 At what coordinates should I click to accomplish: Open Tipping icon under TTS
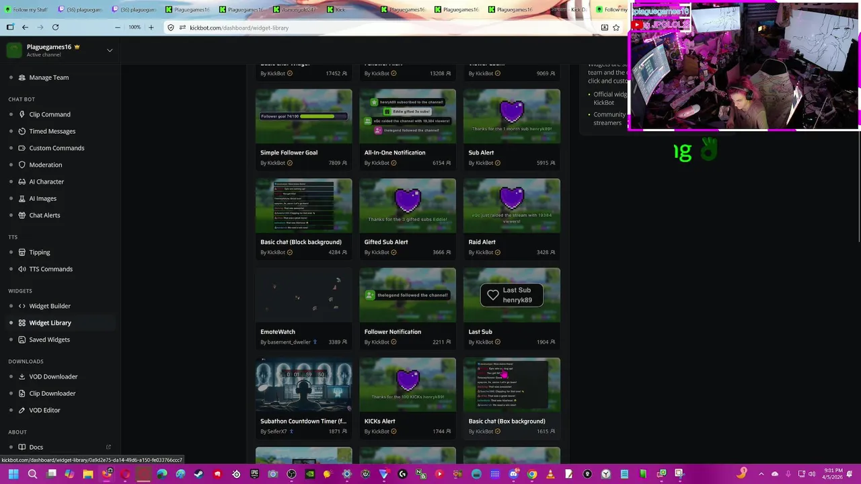22,252
